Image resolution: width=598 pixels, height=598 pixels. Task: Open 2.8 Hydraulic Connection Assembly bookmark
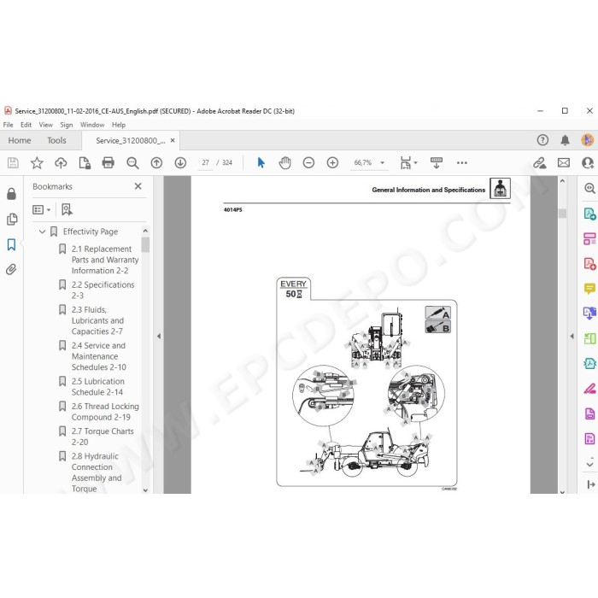[97, 472]
